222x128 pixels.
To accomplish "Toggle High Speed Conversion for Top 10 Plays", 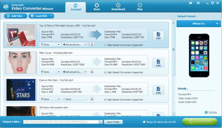I will click(x=105, y=45).
